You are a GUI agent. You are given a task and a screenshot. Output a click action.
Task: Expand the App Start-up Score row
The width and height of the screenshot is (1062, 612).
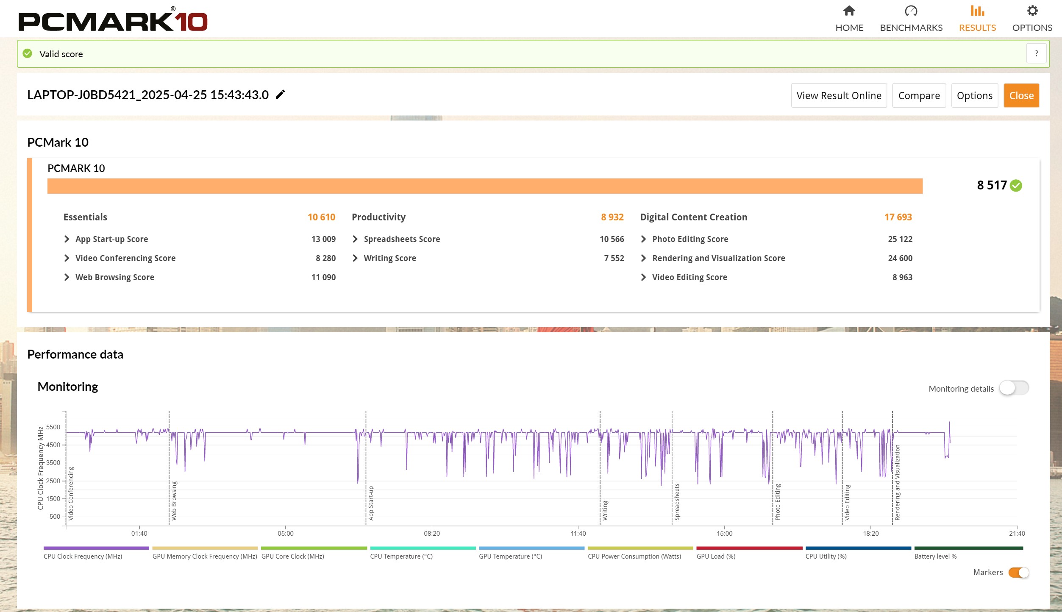[x=67, y=239]
